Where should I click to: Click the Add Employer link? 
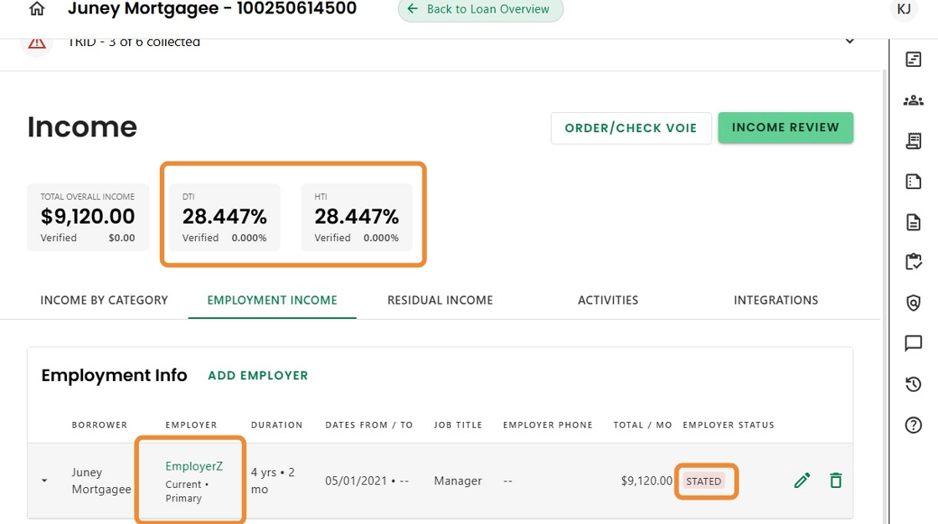click(x=258, y=376)
